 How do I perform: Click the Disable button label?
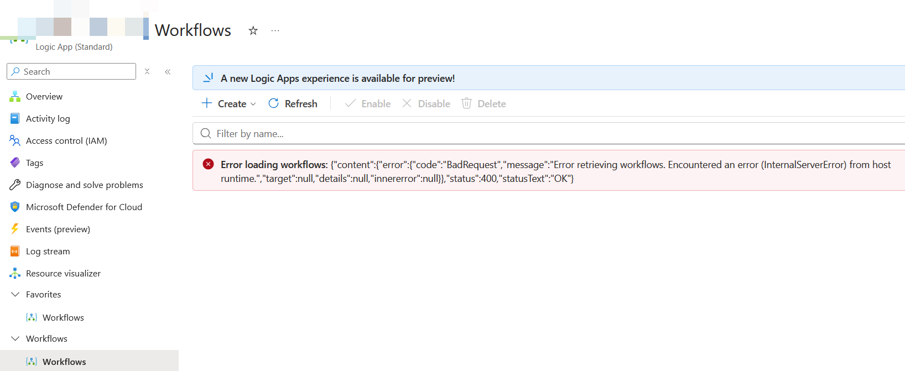click(x=434, y=103)
